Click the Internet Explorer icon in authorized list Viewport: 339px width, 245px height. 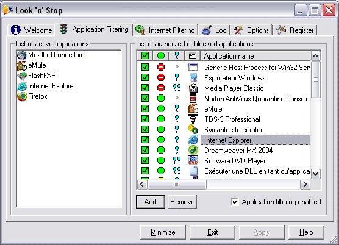(193, 140)
